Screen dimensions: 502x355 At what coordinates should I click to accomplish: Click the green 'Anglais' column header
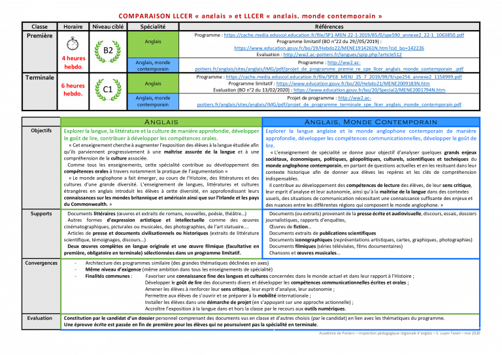click(161, 122)
